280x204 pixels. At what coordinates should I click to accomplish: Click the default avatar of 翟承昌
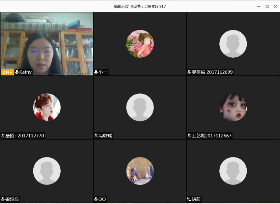[47, 171]
